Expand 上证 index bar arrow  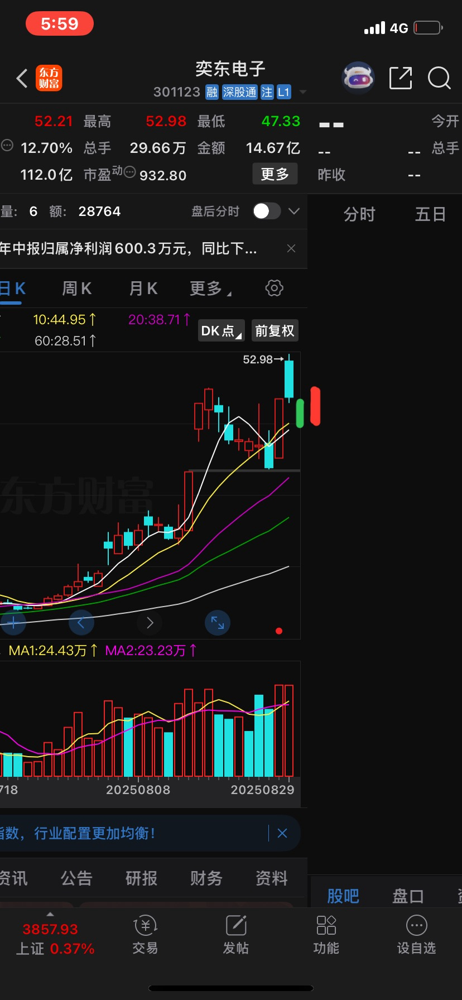click(x=50, y=914)
